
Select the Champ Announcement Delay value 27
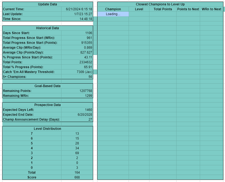[77, 119]
